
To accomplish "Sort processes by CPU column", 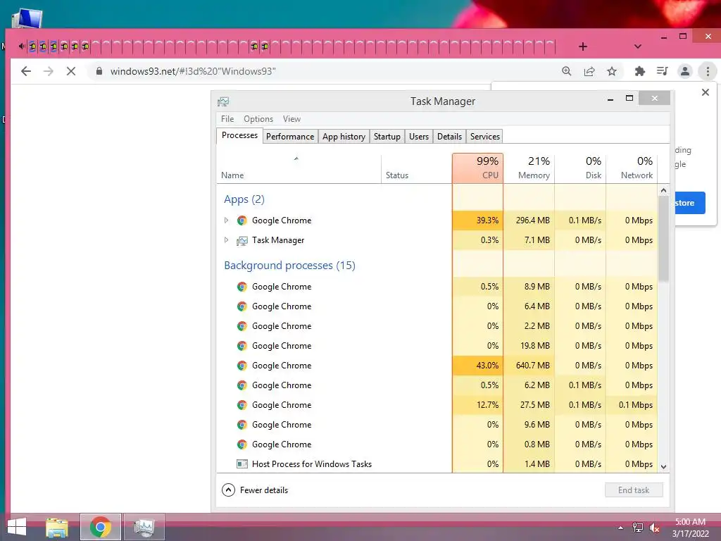I will point(478,168).
